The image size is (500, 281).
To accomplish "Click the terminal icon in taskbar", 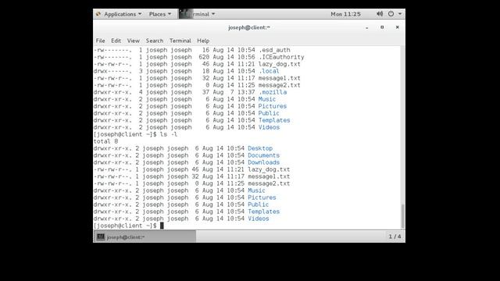I will (101, 237).
